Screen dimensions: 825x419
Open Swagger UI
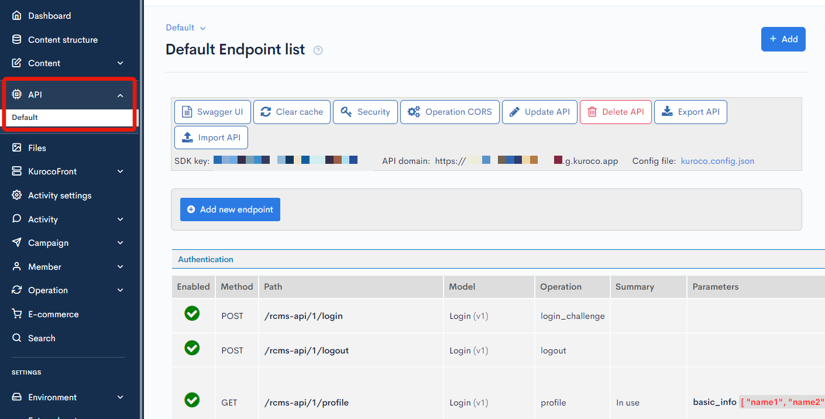[212, 112]
